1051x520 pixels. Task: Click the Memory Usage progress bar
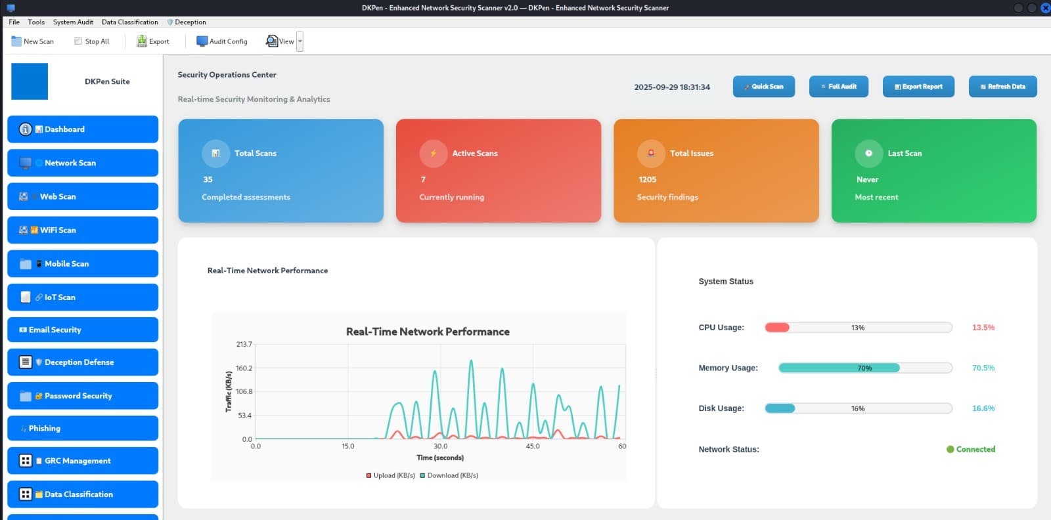(x=864, y=368)
